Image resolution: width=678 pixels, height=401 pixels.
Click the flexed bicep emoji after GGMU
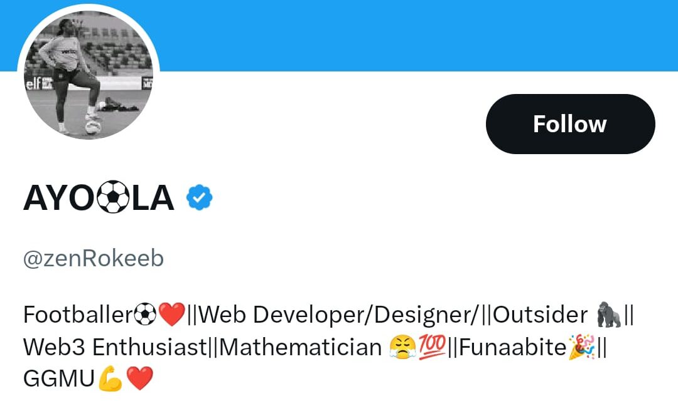(110, 378)
